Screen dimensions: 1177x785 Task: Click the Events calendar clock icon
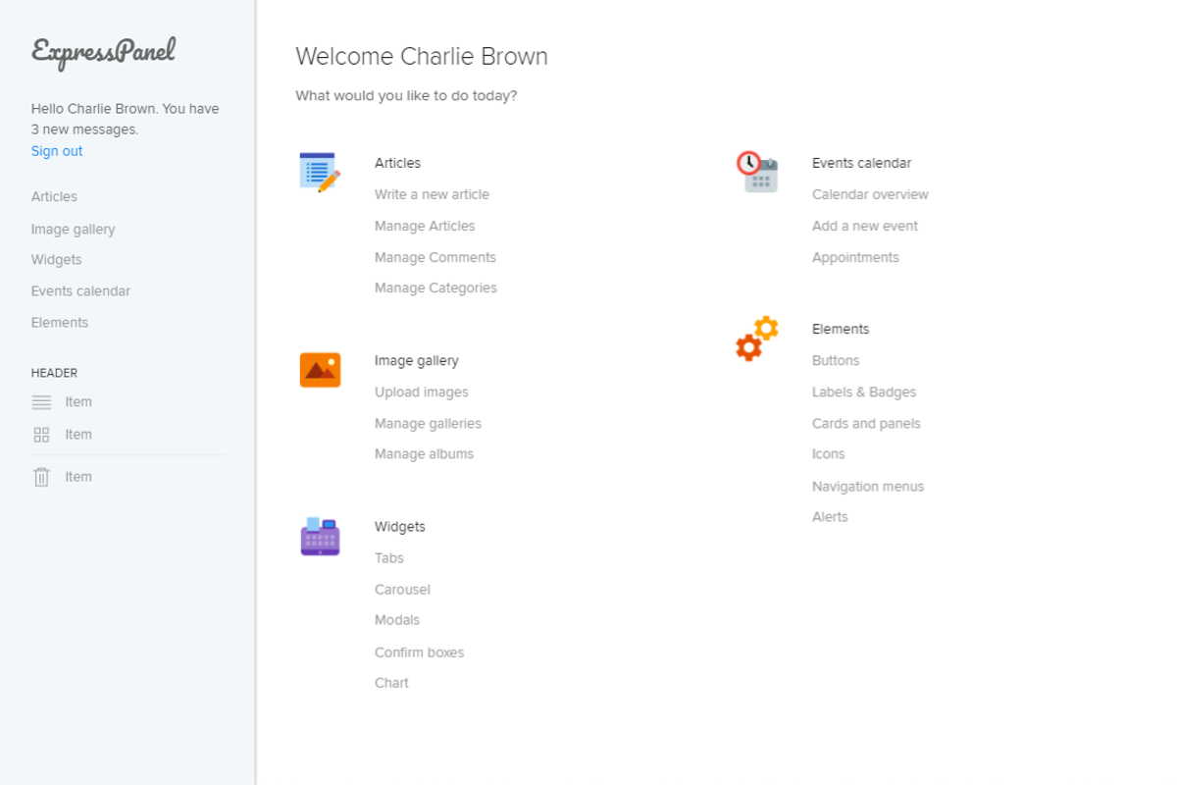757,172
